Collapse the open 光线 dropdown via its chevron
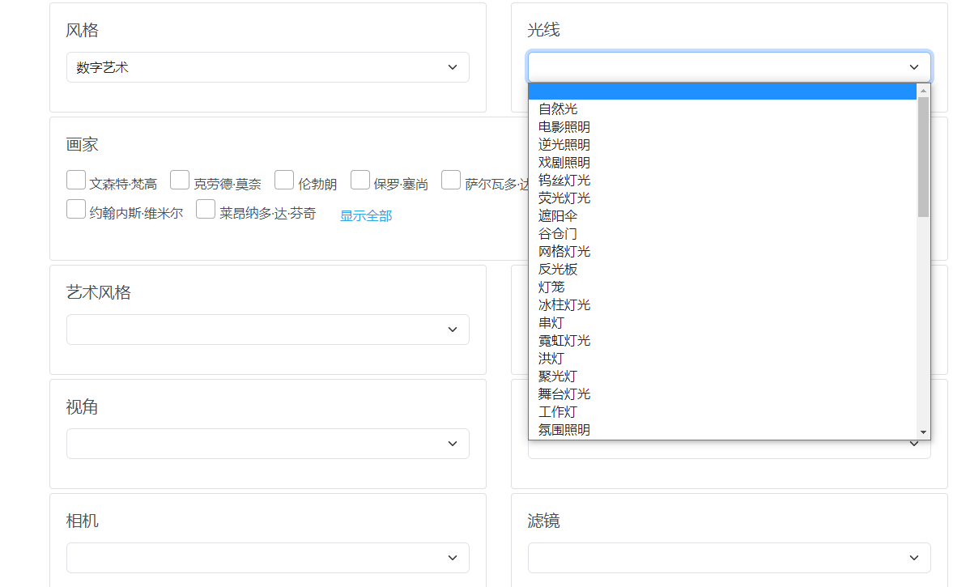 914,67
